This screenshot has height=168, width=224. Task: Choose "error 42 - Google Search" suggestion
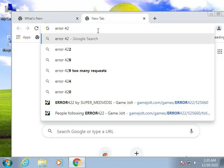(x=128, y=39)
